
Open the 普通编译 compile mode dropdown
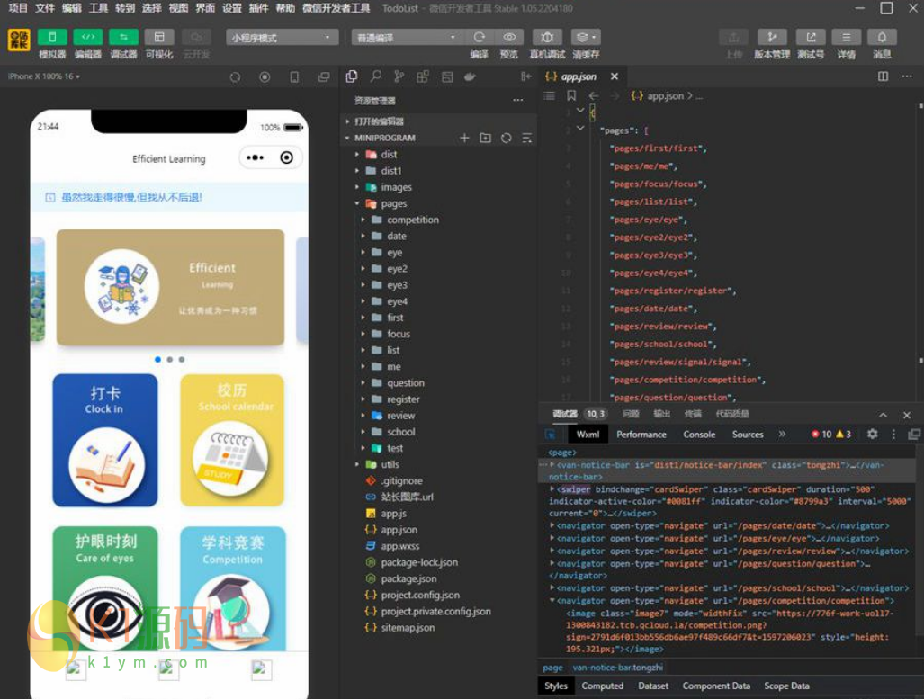(x=407, y=38)
